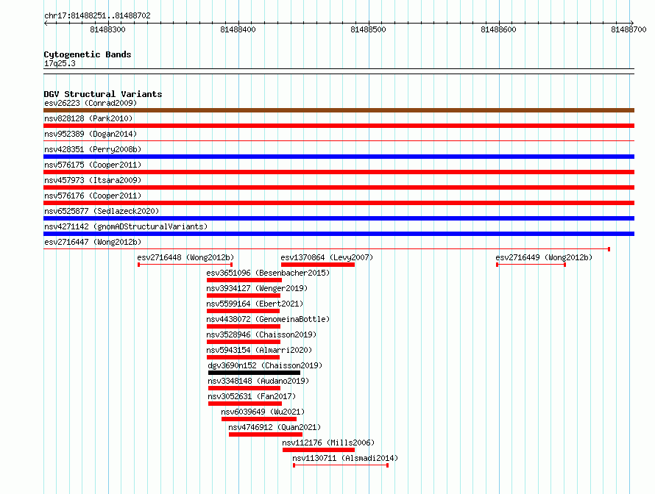Select the red nsv112176 variant bar
This screenshot has width=655, height=494.
[319, 450]
